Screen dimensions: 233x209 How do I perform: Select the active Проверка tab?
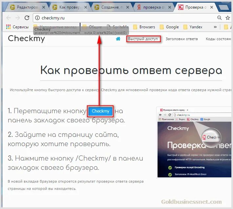[x=196, y=7]
